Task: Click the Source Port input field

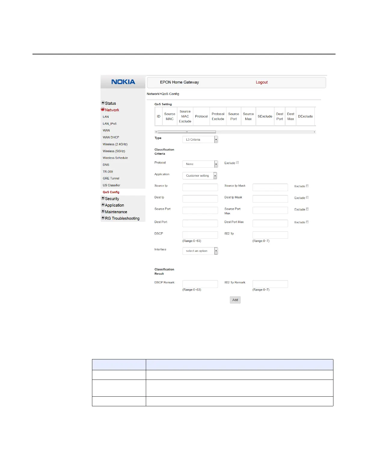Action: point(200,210)
